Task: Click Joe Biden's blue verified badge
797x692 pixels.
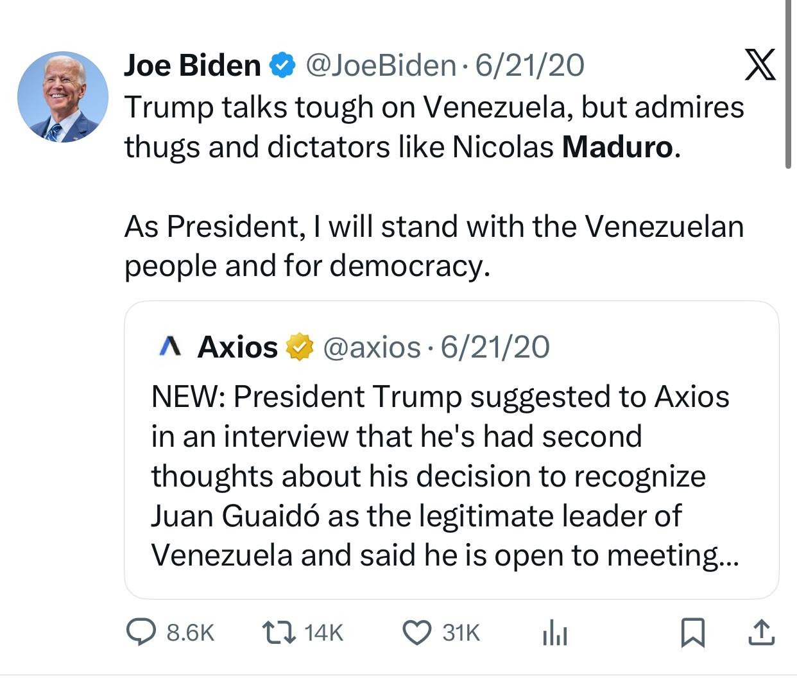Action: (282, 65)
